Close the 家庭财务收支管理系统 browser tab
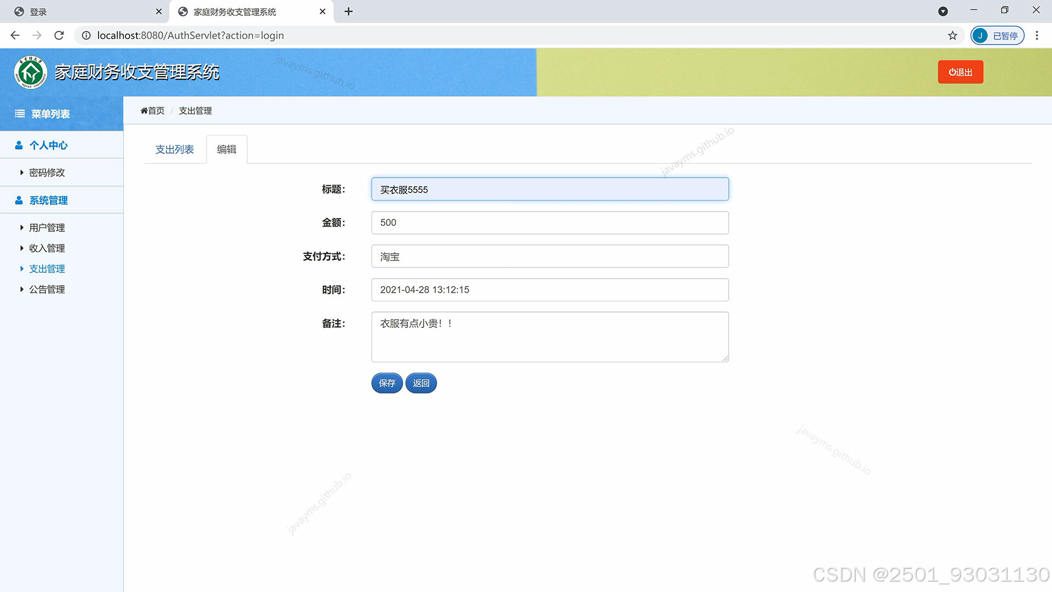Image resolution: width=1052 pixels, height=592 pixels. coord(323,12)
